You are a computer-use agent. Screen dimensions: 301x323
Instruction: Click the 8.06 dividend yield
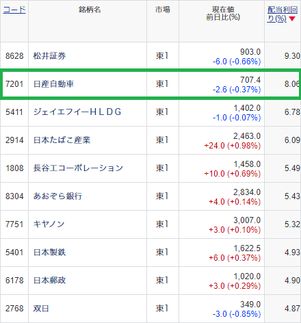(292, 84)
